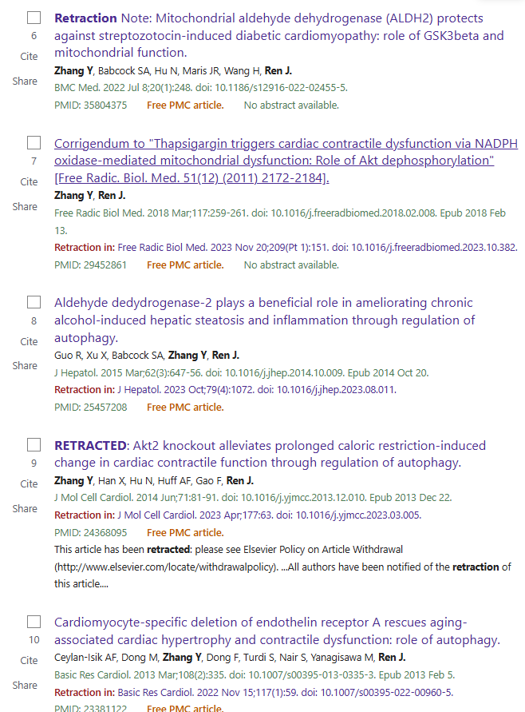Open the Corrigendum Thapsigargin article title
This screenshot has height=712, width=525.
(286, 161)
